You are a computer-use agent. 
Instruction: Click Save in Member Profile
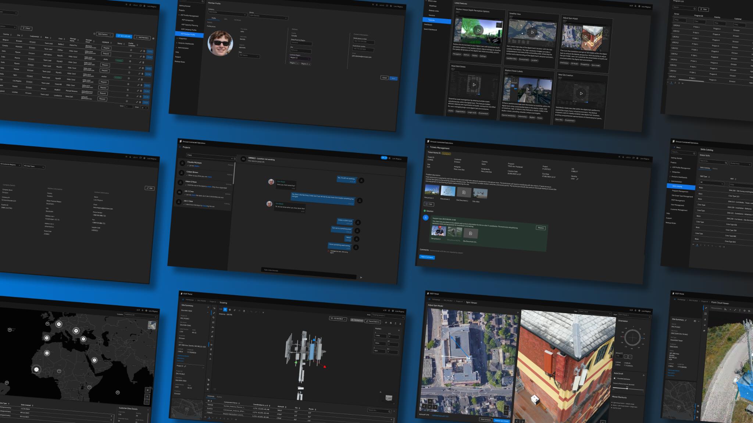pos(393,79)
